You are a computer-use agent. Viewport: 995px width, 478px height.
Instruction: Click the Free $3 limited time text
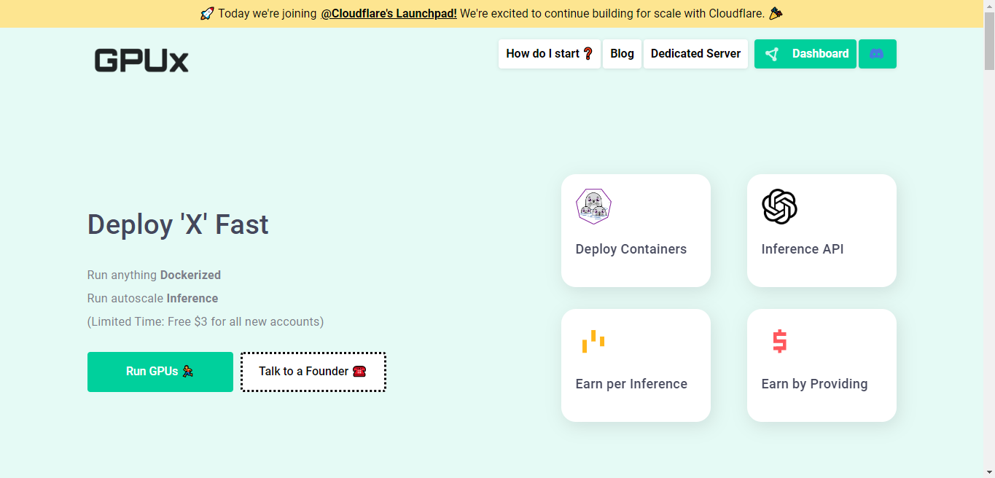(x=206, y=321)
